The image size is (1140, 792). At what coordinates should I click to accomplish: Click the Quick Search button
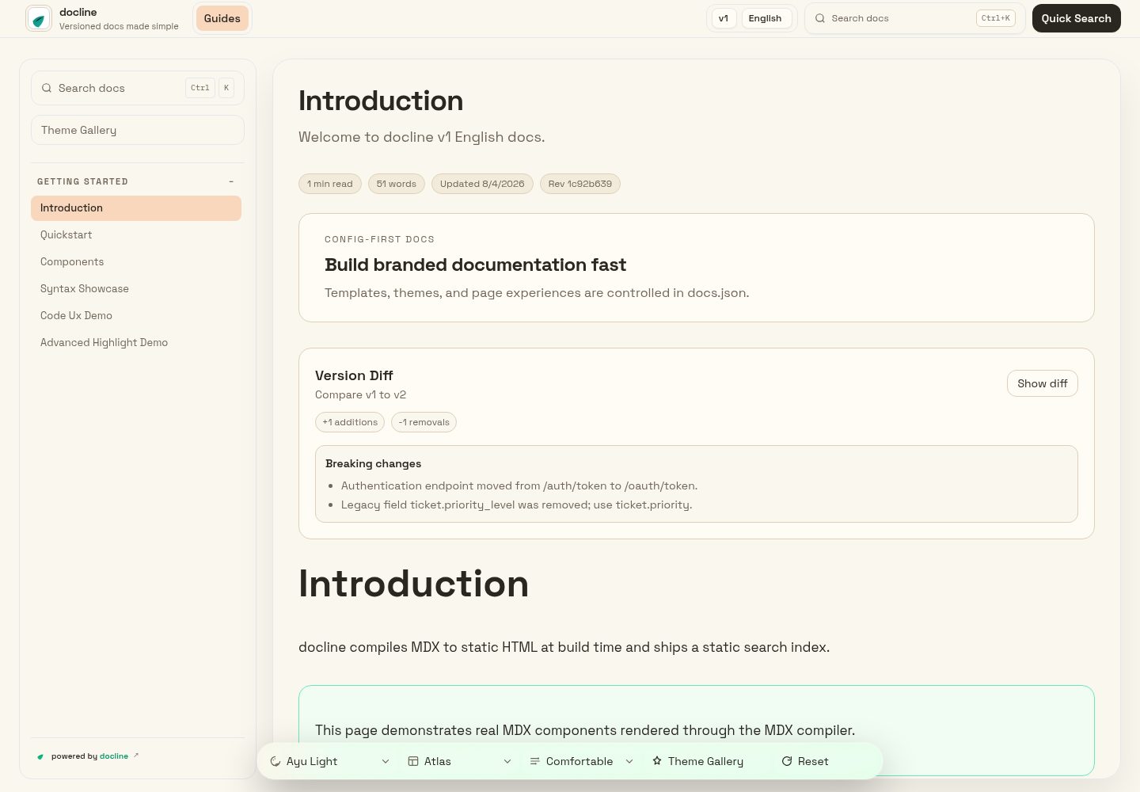click(x=1076, y=18)
